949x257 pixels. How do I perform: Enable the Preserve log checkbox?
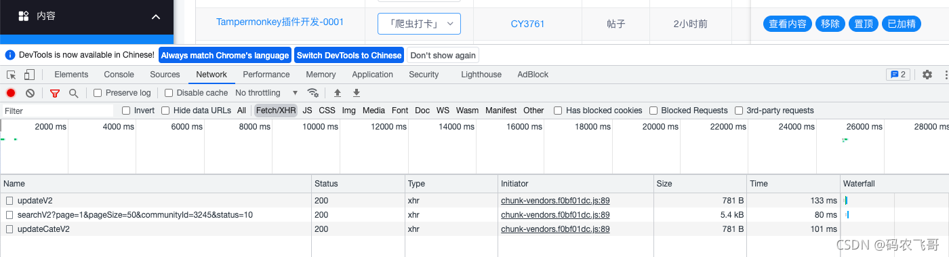tap(98, 93)
